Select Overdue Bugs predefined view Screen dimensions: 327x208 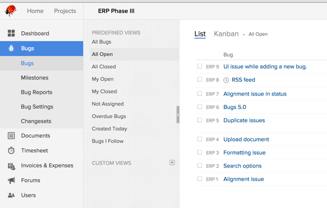[x=108, y=116]
